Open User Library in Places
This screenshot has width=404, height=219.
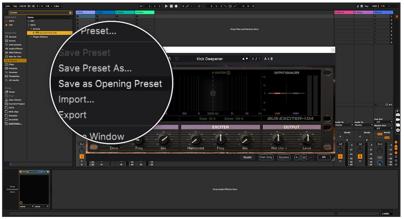click(15, 100)
